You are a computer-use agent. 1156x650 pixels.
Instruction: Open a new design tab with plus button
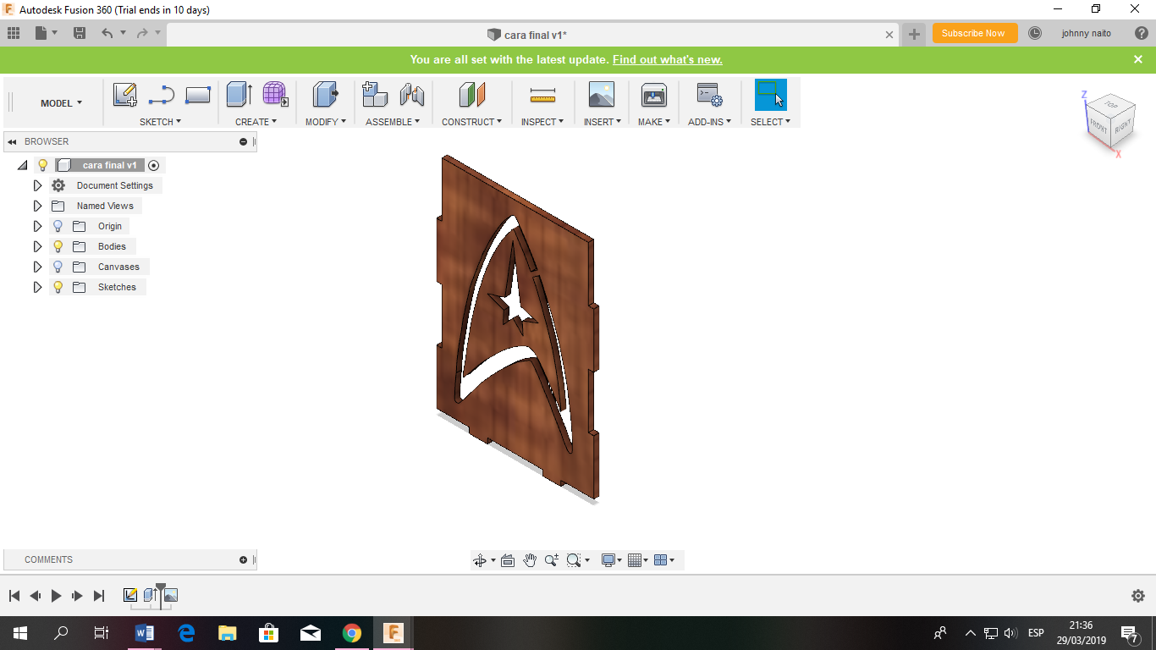(914, 34)
